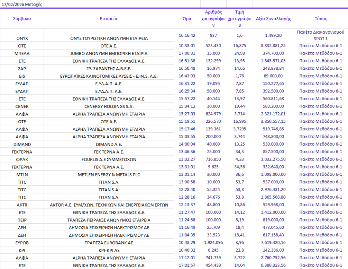
Task: Click price cell 16,995
Action: 239,121
